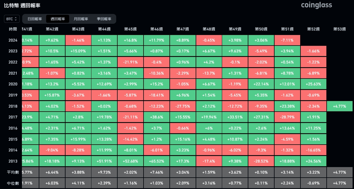Image resolution: width=354 pixels, height=189 pixels.
Task: Click the 第42週 column header
Action: [52, 29]
